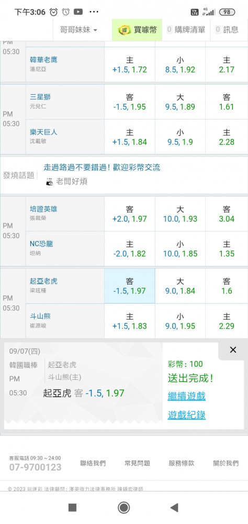The image size is (248, 524).
Task: Open the hot topic 走過路過不要錯過 link
Action: pyautogui.click(x=102, y=167)
